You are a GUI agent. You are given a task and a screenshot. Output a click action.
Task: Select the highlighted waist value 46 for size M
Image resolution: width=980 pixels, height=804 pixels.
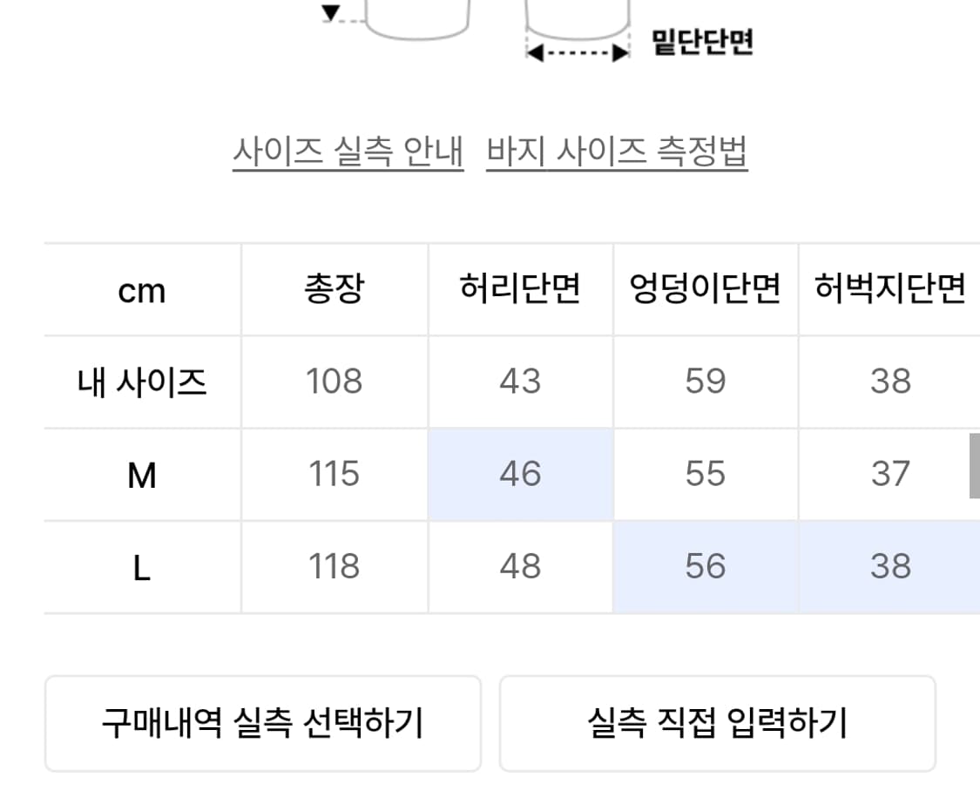click(x=520, y=474)
